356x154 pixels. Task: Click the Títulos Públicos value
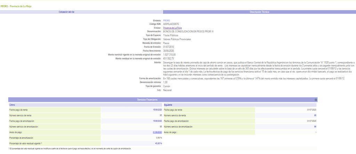171,35
